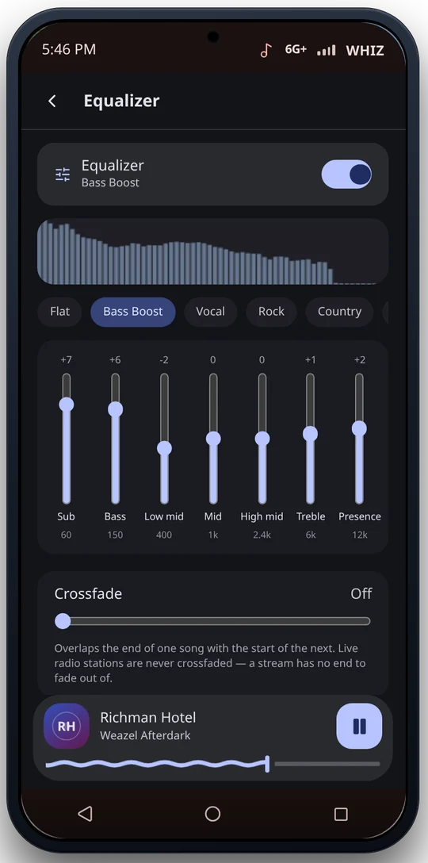Seek on the wavy playback progress bar
This screenshot has width=428, height=863.
212,764
